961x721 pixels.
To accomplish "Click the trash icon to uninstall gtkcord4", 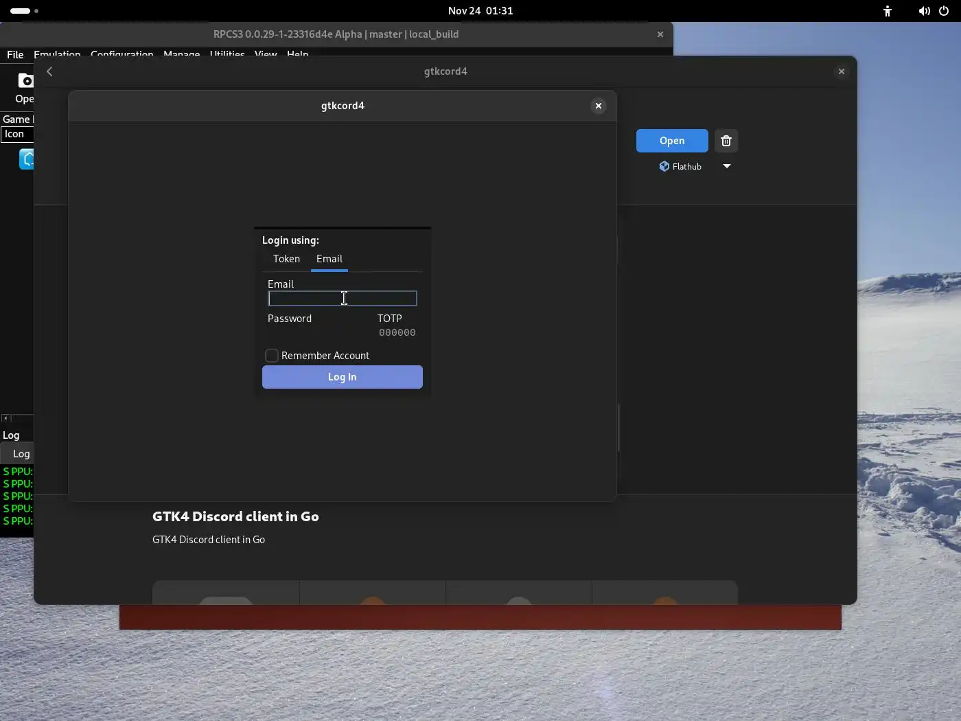I will coord(726,141).
